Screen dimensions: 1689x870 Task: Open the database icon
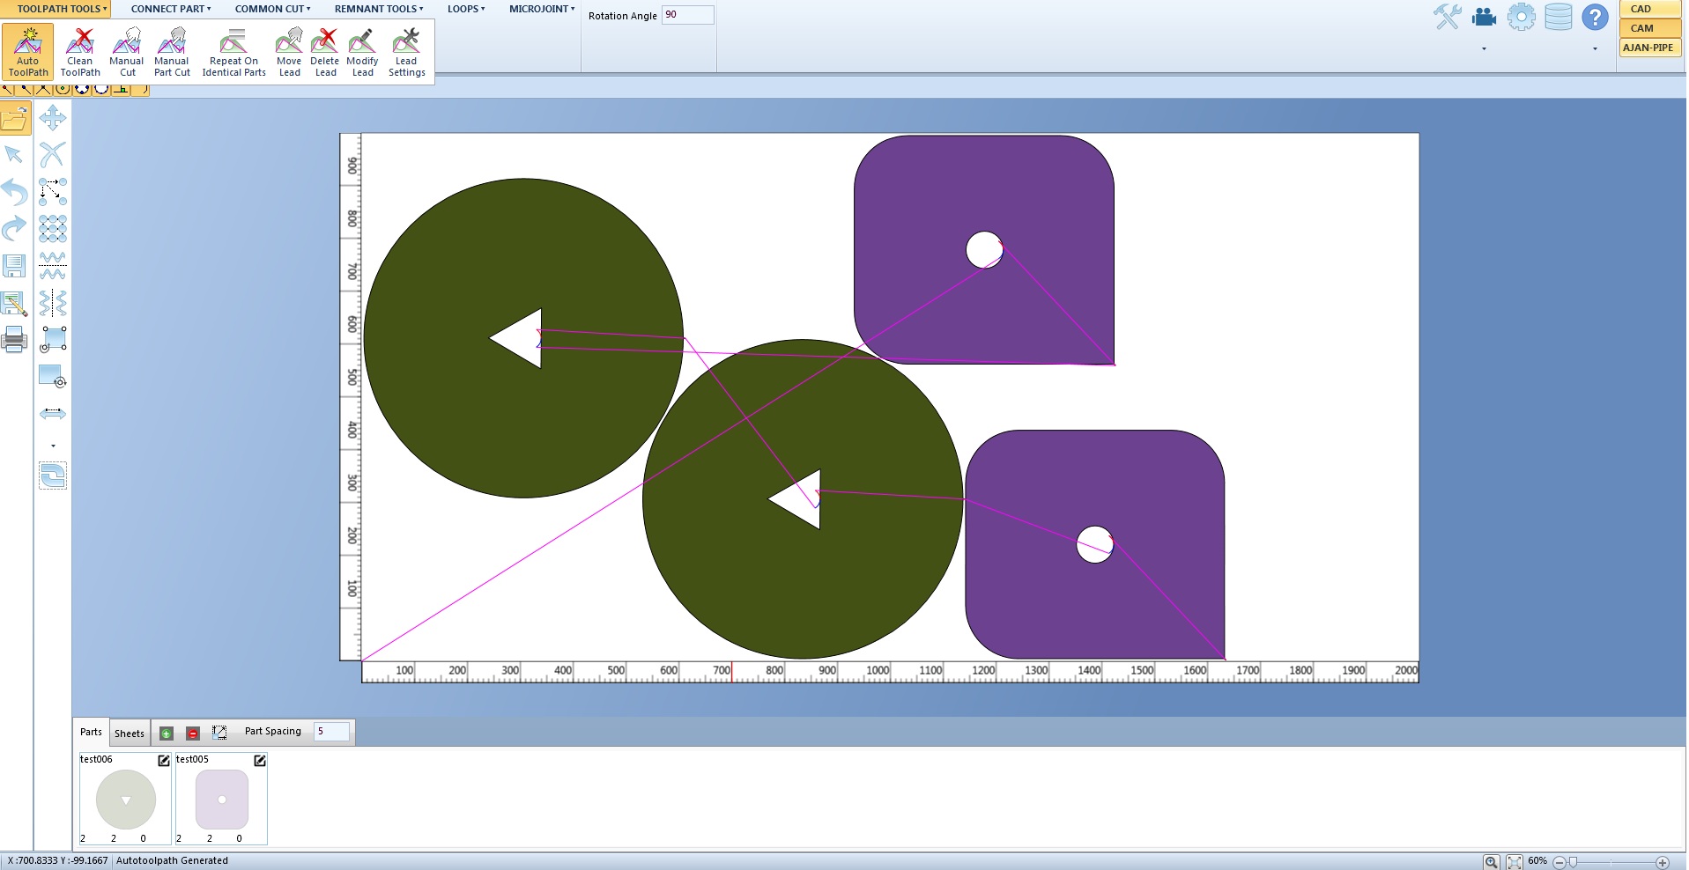pos(1558,18)
